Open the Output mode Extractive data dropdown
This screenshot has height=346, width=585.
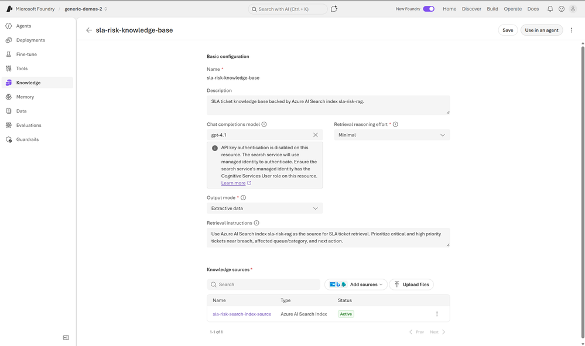point(265,208)
